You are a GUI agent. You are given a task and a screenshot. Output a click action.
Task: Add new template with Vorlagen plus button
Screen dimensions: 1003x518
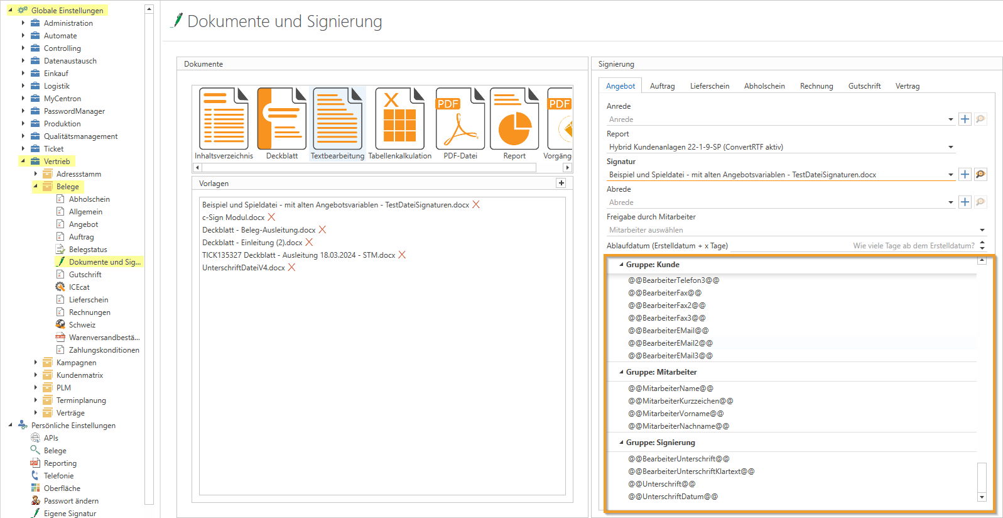561,183
